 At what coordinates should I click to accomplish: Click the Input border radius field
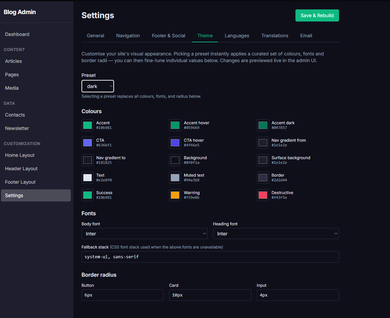(298, 295)
